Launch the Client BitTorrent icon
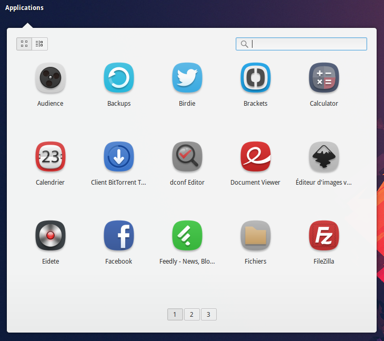 pyautogui.click(x=119, y=156)
